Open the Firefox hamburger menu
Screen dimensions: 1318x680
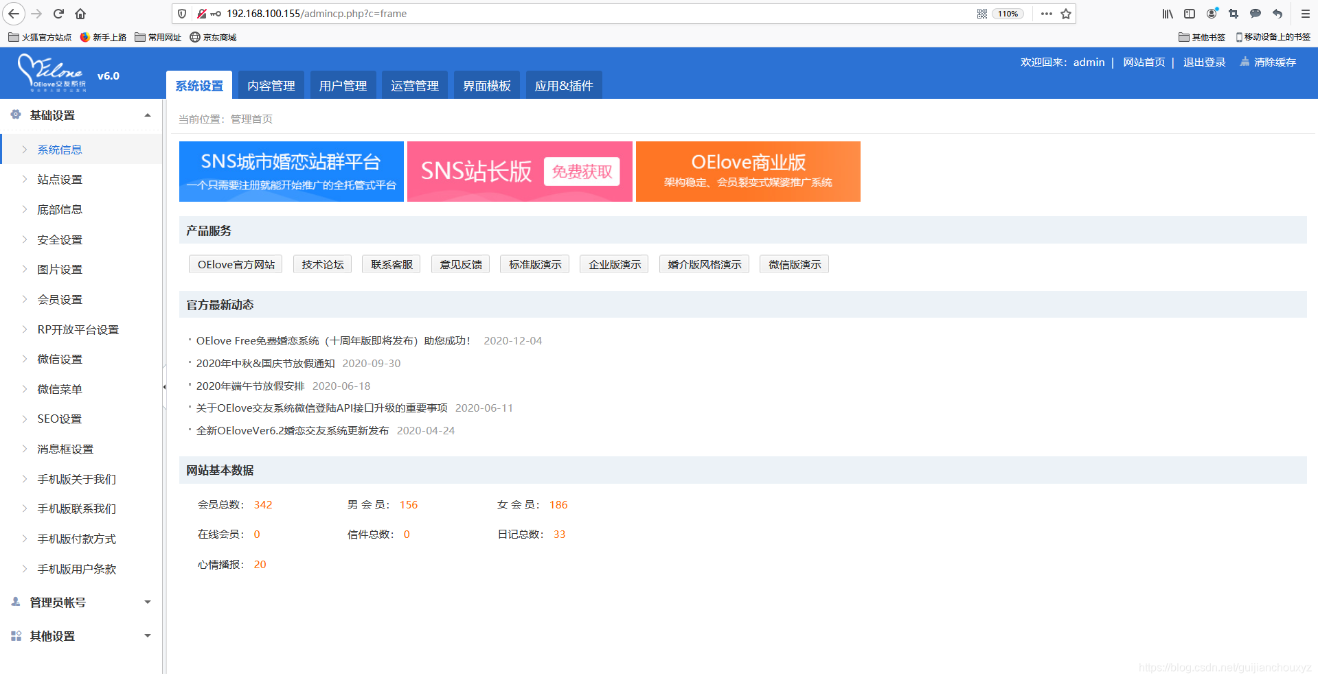click(1306, 14)
